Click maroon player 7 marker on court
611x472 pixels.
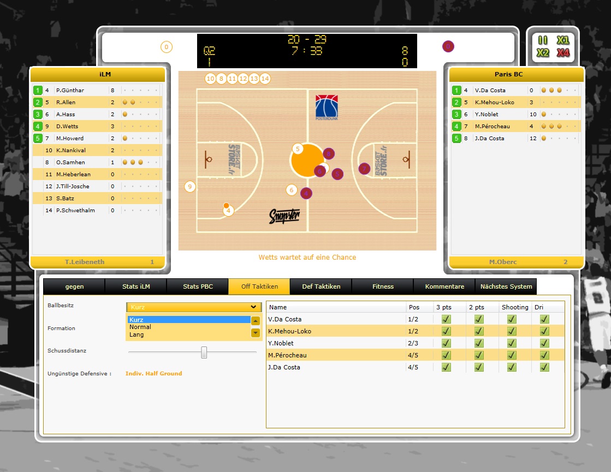[364, 169]
